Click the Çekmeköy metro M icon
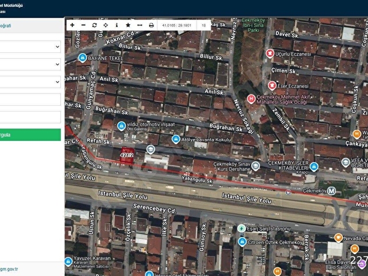The image size is (368, 276). pyautogui.click(x=331, y=191)
